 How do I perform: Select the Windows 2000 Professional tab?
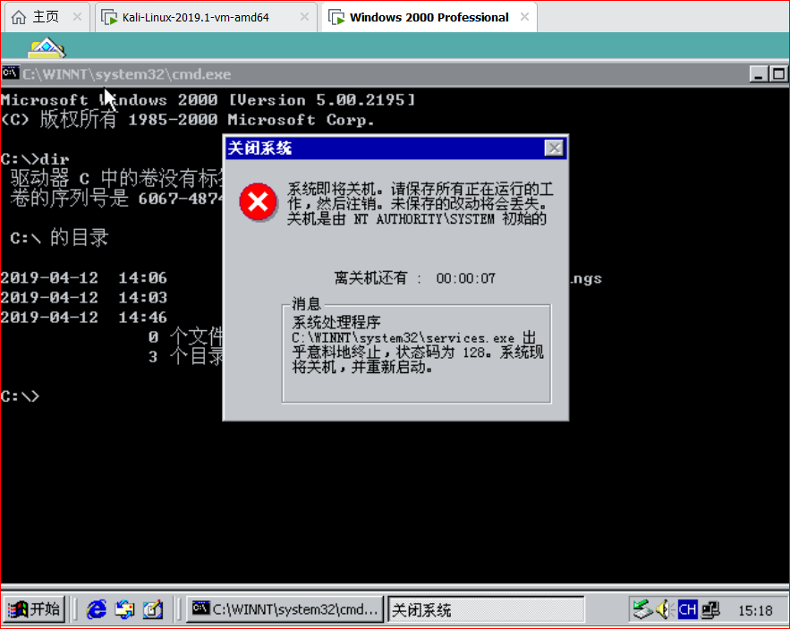click(x=429, y=17)
